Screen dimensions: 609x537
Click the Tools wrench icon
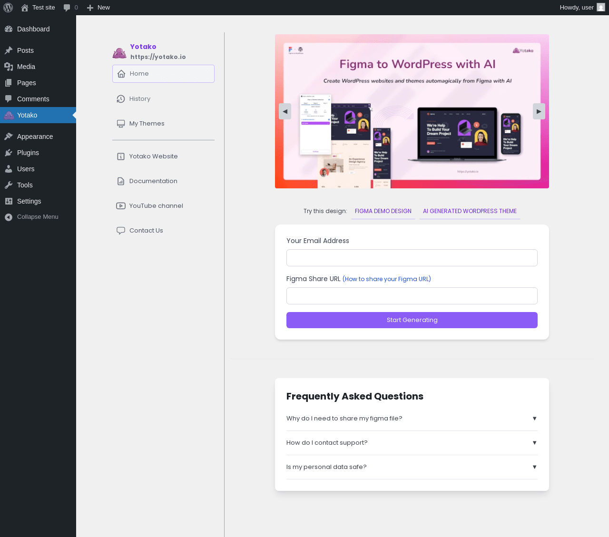click(x=9, y=185)
